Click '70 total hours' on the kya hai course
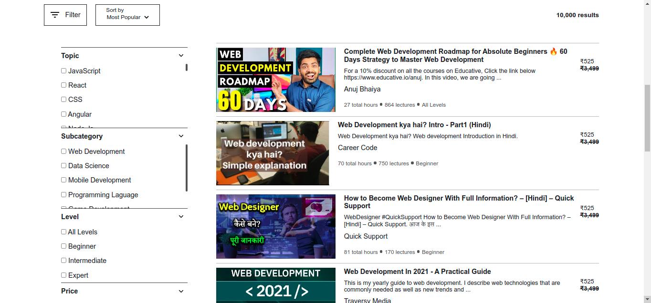Viewport: 651px width, 303px height. tap(355, 163)
